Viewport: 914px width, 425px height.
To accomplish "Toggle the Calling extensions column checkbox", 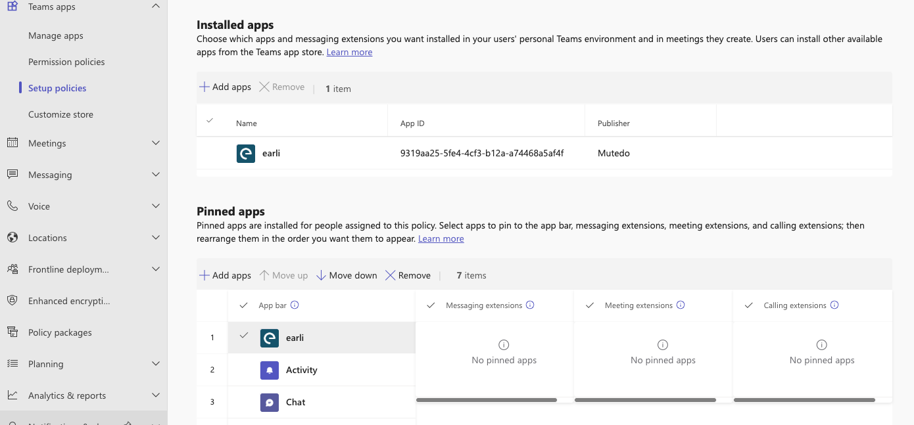I will (x=749, y=305).
